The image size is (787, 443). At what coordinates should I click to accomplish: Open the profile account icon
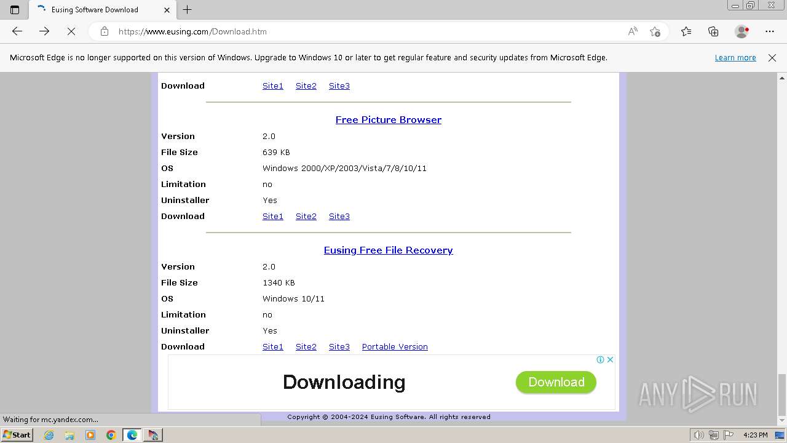coord(742,31)
